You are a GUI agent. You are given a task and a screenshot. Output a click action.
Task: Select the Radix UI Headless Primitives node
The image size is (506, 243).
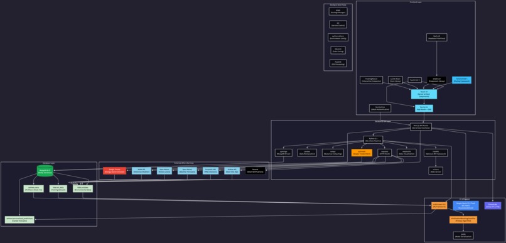[x=436, y=38]
